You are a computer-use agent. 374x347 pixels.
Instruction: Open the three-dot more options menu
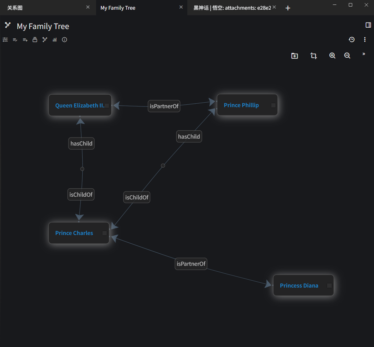point(365,40)
